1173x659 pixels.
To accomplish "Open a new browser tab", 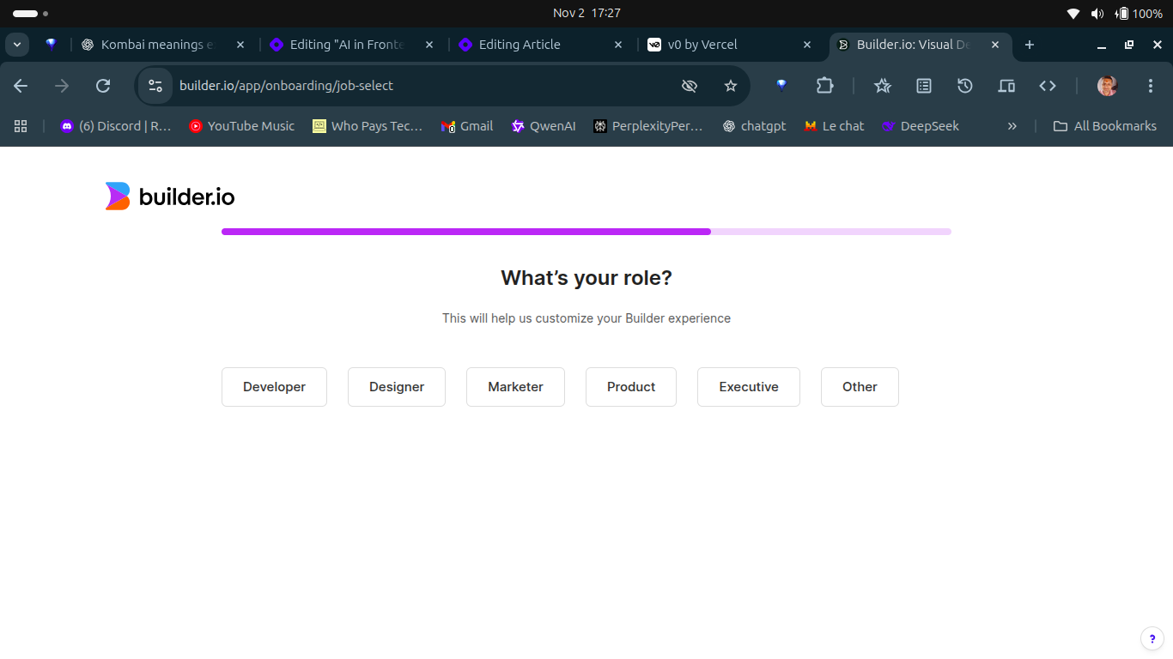I will pos(1030,45).
